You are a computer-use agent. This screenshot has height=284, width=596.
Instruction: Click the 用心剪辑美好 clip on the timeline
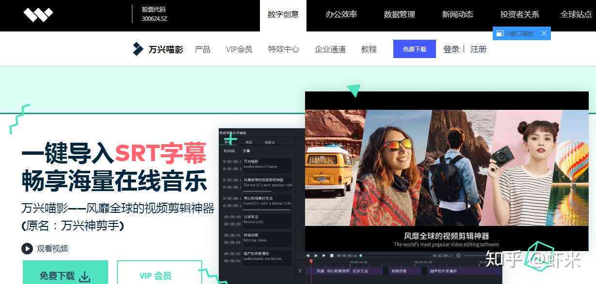[x=338, y=271]
